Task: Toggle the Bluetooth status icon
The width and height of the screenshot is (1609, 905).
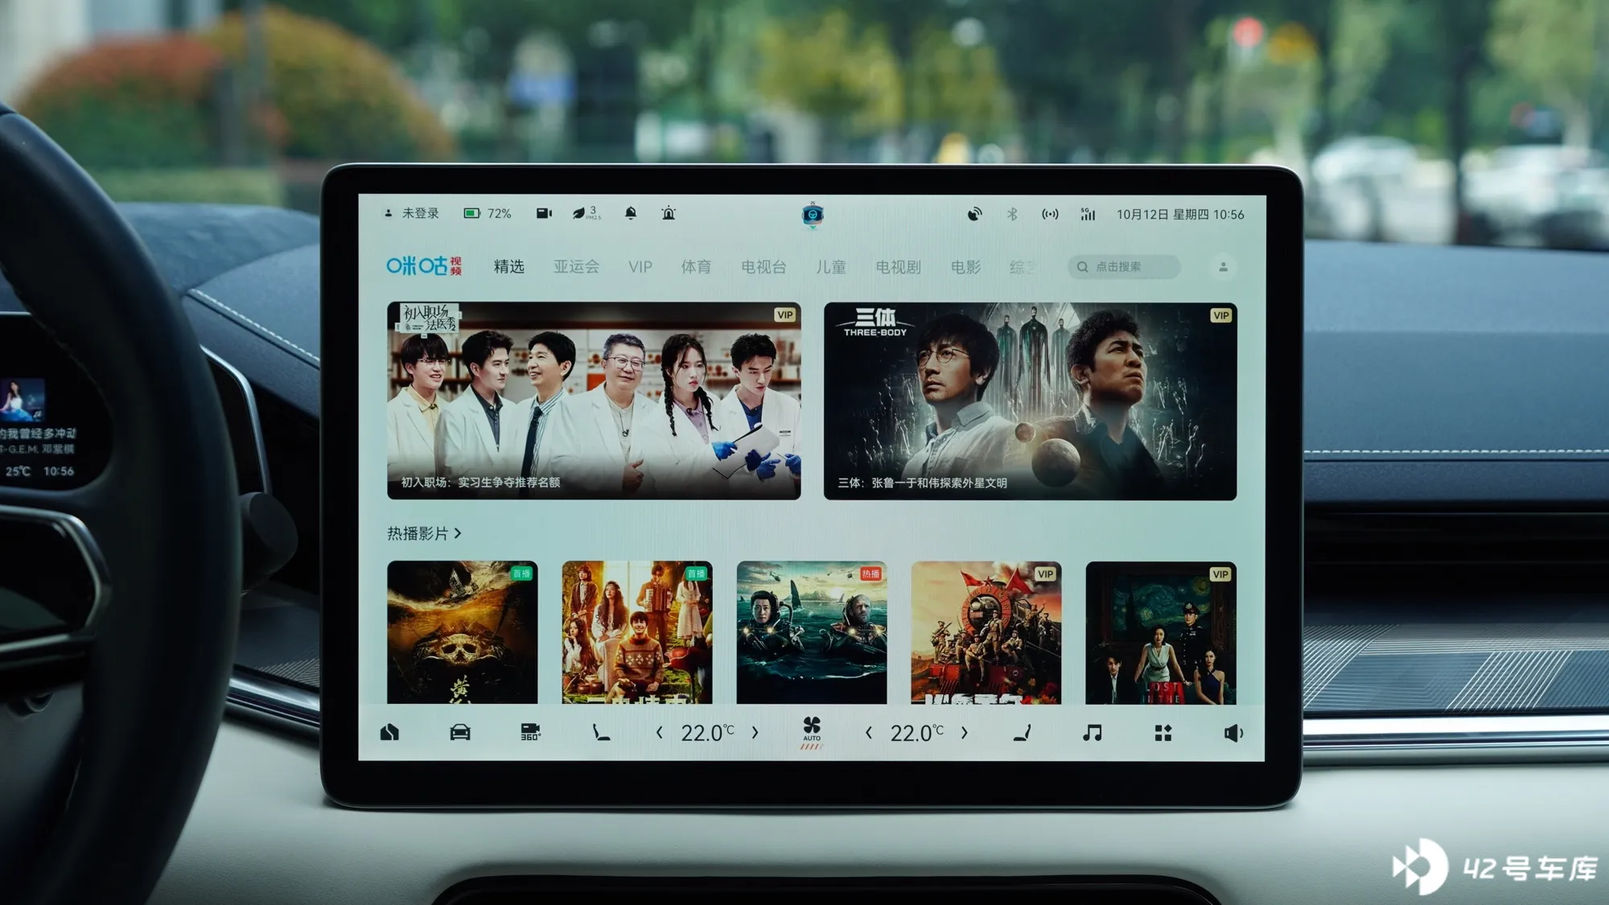Action: point(1013,214)
